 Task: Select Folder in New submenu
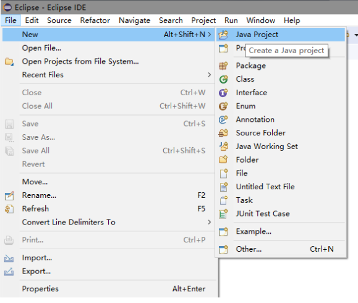(281, 160)
